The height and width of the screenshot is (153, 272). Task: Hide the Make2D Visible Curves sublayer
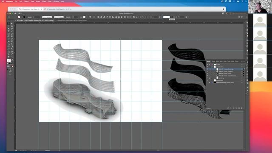[207, 74]
